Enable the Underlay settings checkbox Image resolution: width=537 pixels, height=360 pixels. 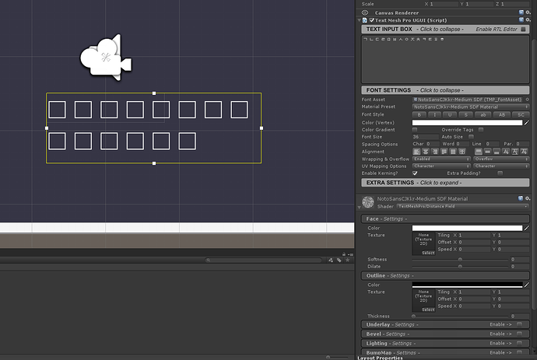coord(520,324)
